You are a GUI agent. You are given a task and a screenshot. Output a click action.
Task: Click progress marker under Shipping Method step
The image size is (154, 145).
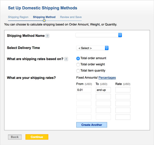[44, 21]
